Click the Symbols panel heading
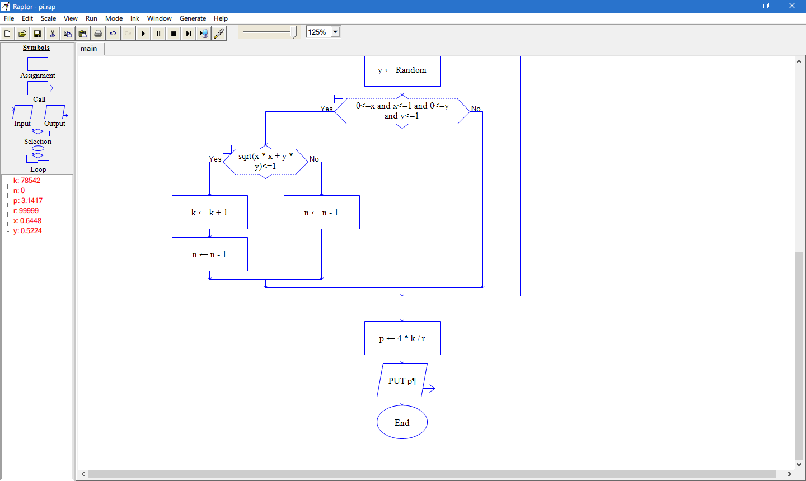The width and height of the screenshot is (806, 481). pyautogui.click(x=36, y=48)
